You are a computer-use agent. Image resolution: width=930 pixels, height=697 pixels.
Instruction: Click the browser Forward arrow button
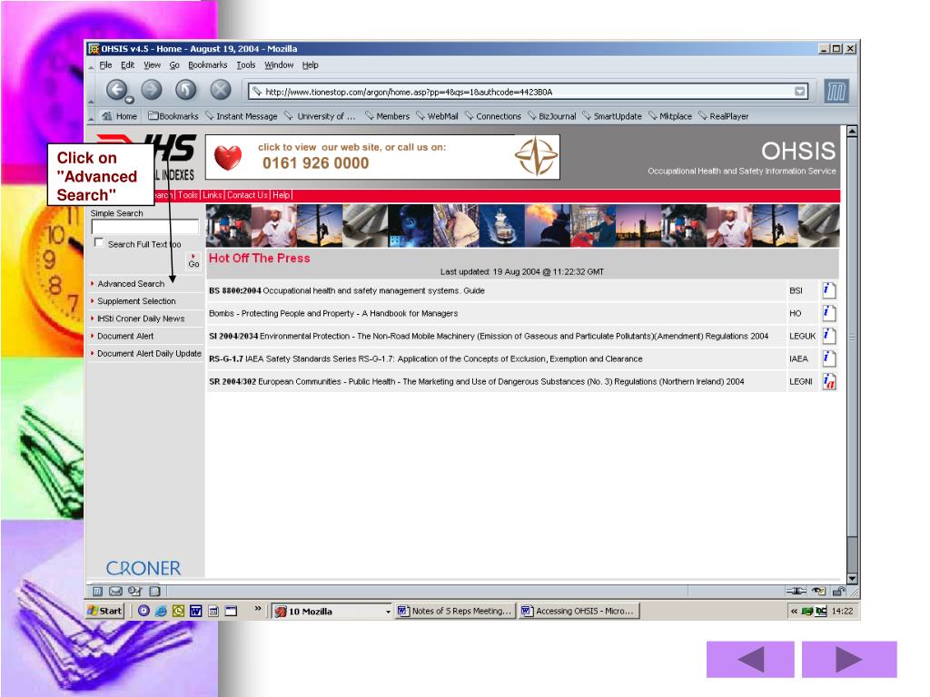click(x=152, y=90)
